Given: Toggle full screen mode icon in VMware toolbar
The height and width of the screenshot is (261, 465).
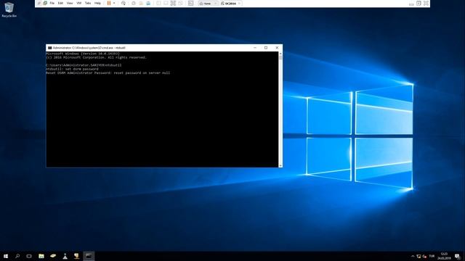Looking at the screenshot, I should coord(173,3).
